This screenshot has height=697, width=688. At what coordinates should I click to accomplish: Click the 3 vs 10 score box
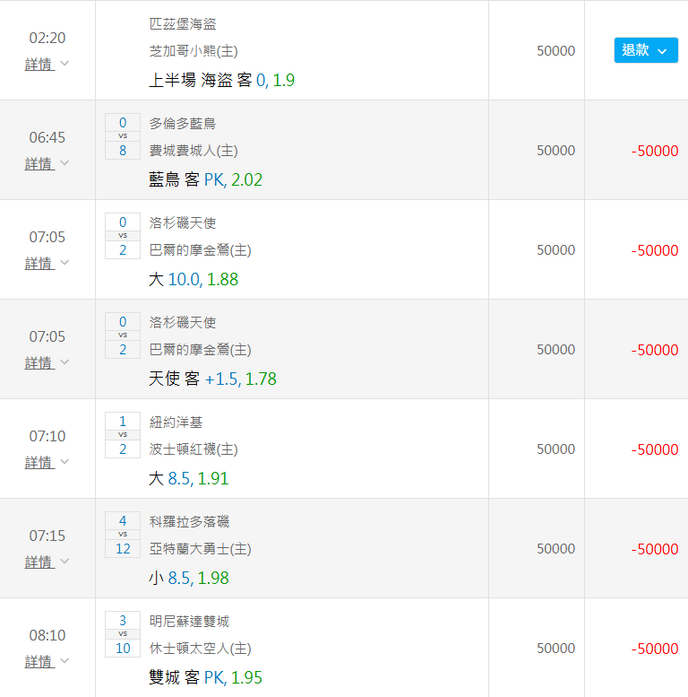click(x=123, y=634)
